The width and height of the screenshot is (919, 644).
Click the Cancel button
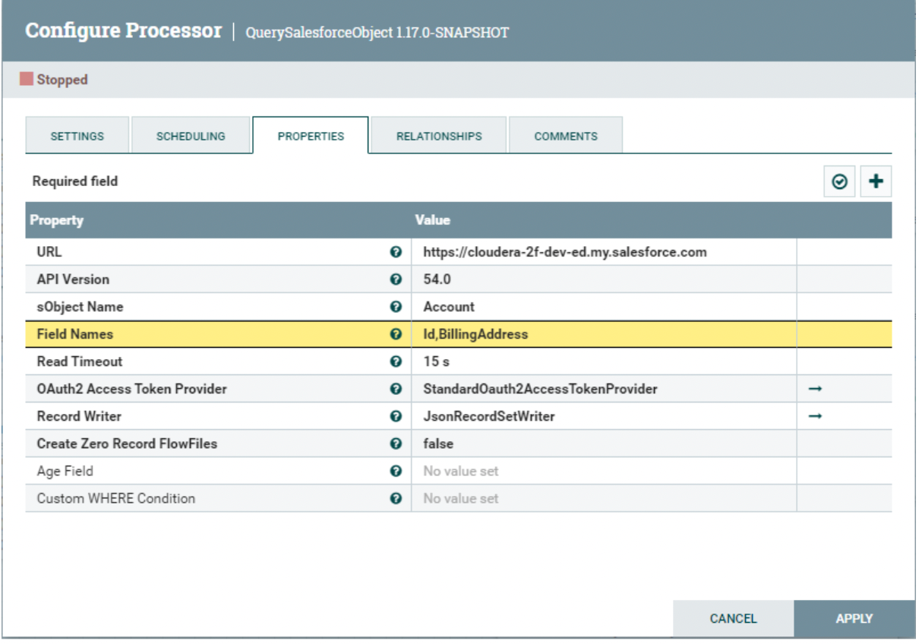click(x=733, y=618)
